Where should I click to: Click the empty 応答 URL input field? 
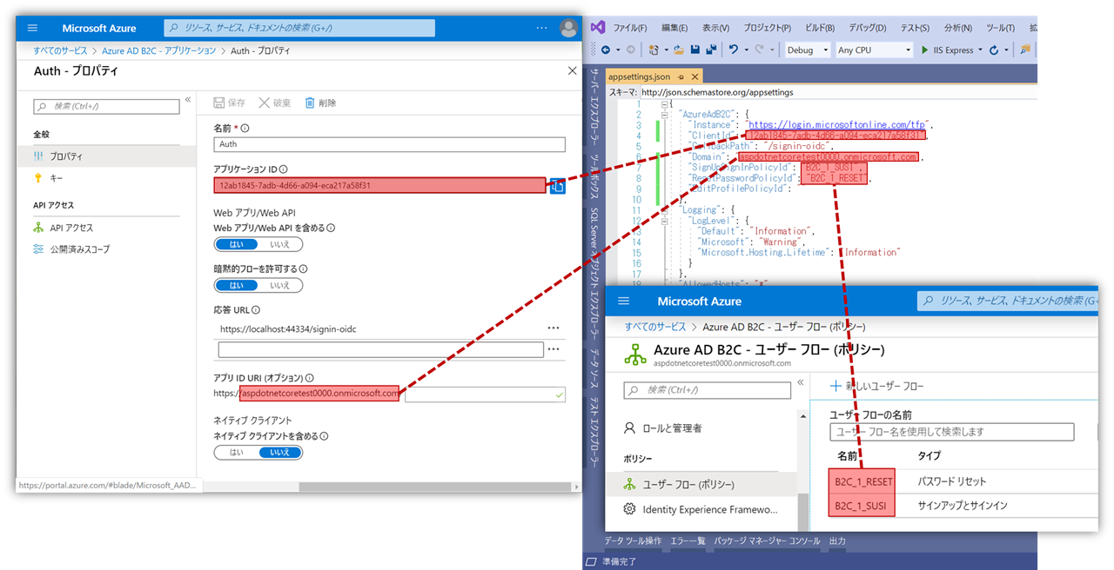(x=381, y=349)
